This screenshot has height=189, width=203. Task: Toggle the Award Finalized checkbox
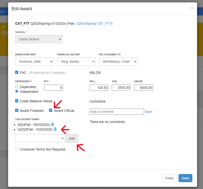17,110
